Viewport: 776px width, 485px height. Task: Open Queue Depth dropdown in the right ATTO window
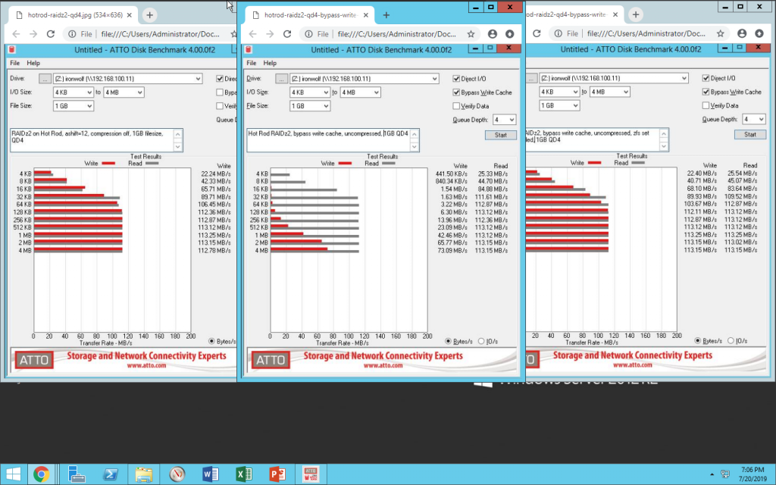[754, 119]
